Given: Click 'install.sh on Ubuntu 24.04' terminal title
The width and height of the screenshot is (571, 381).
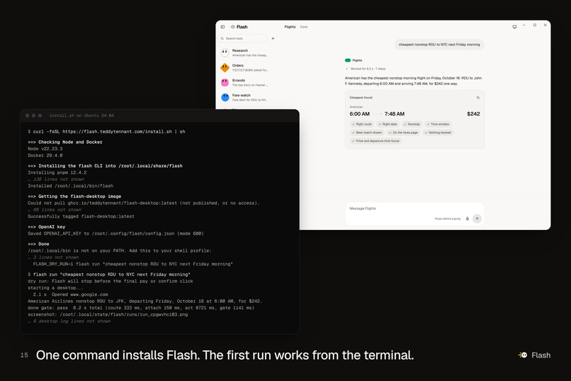Looking at the screenshot, I should pyautogui.click(x=81, y=116).
